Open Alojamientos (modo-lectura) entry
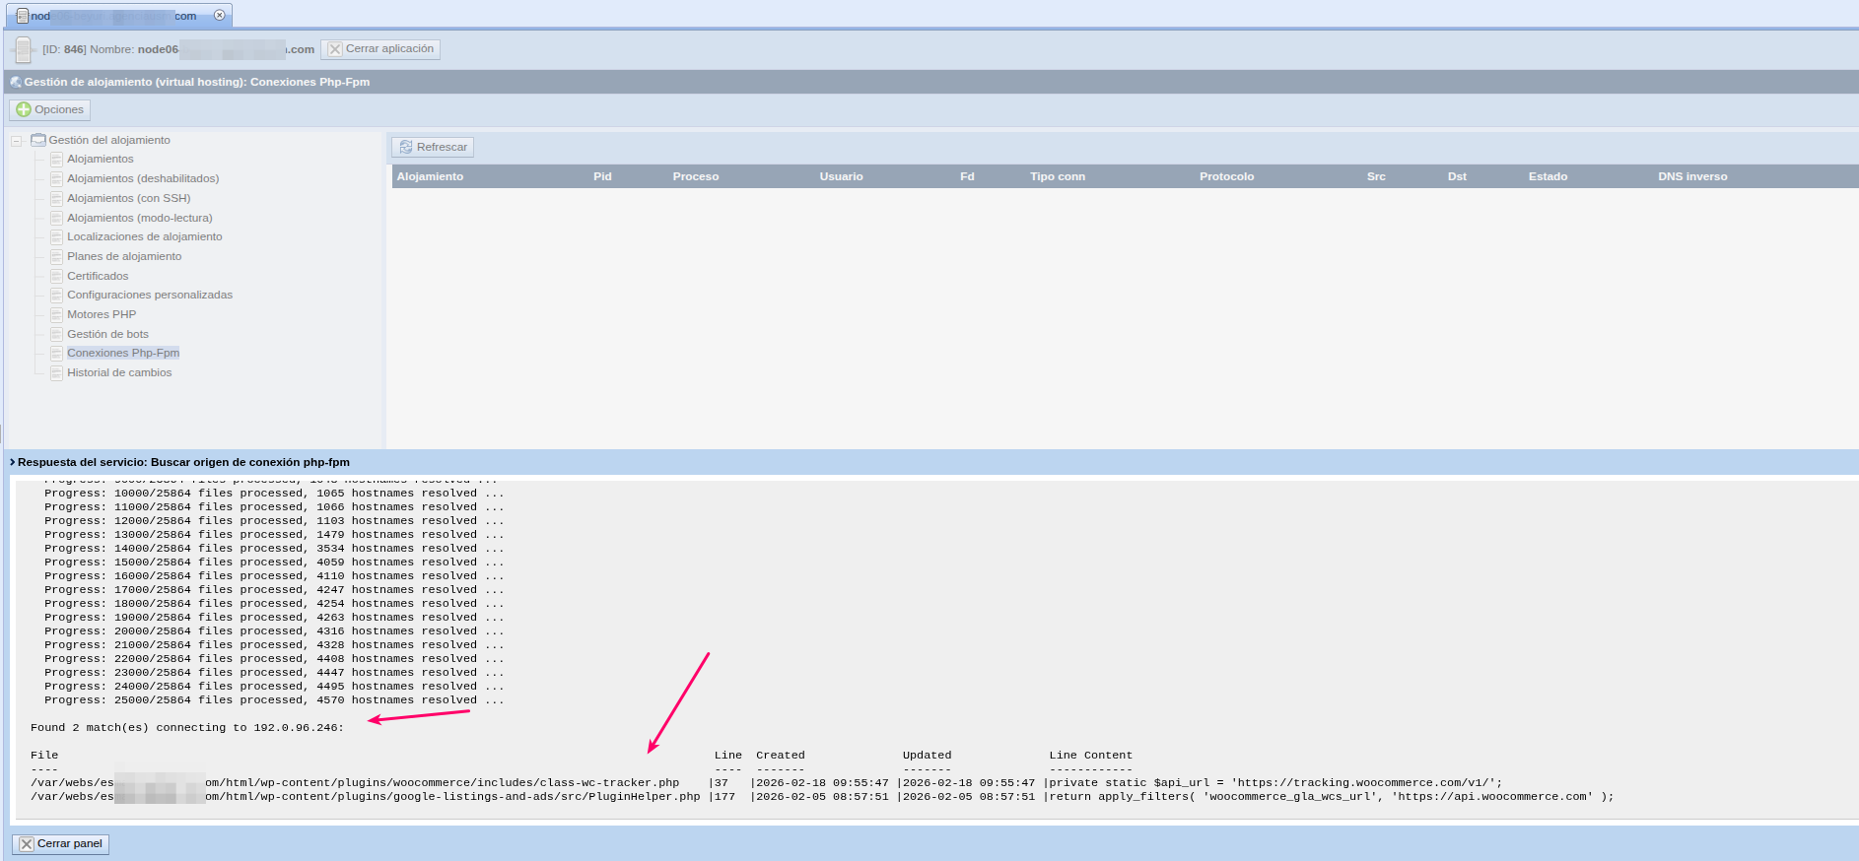This screenshot has height=861, width=1859. pyautogui.click(x=139, y=219)
